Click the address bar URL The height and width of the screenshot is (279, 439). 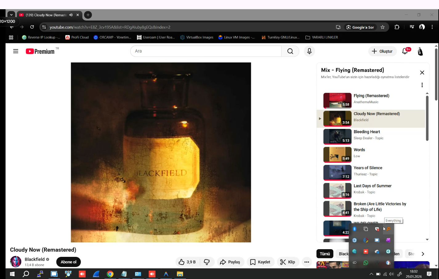tap(110, 27)
